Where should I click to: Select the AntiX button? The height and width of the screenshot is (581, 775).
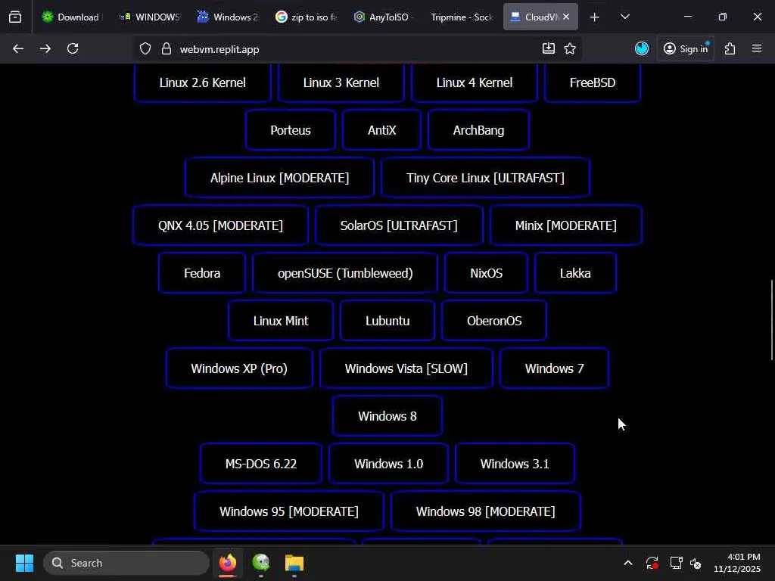pos(381,130)
